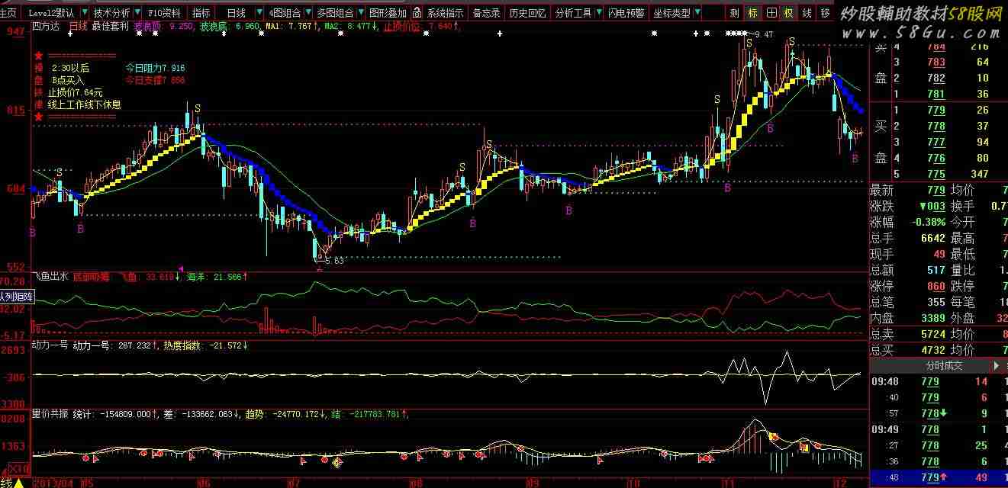Click the 总买 4732 value
This screenshot has width=1008, height=488.
coord(933,350)
